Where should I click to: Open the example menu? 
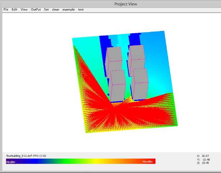[x=68, y=10]
